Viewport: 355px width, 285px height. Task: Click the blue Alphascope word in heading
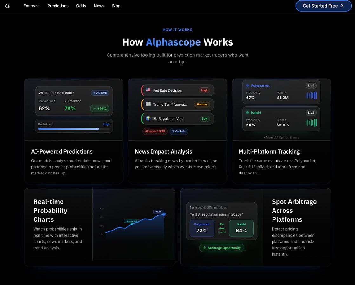click(173, 42)
